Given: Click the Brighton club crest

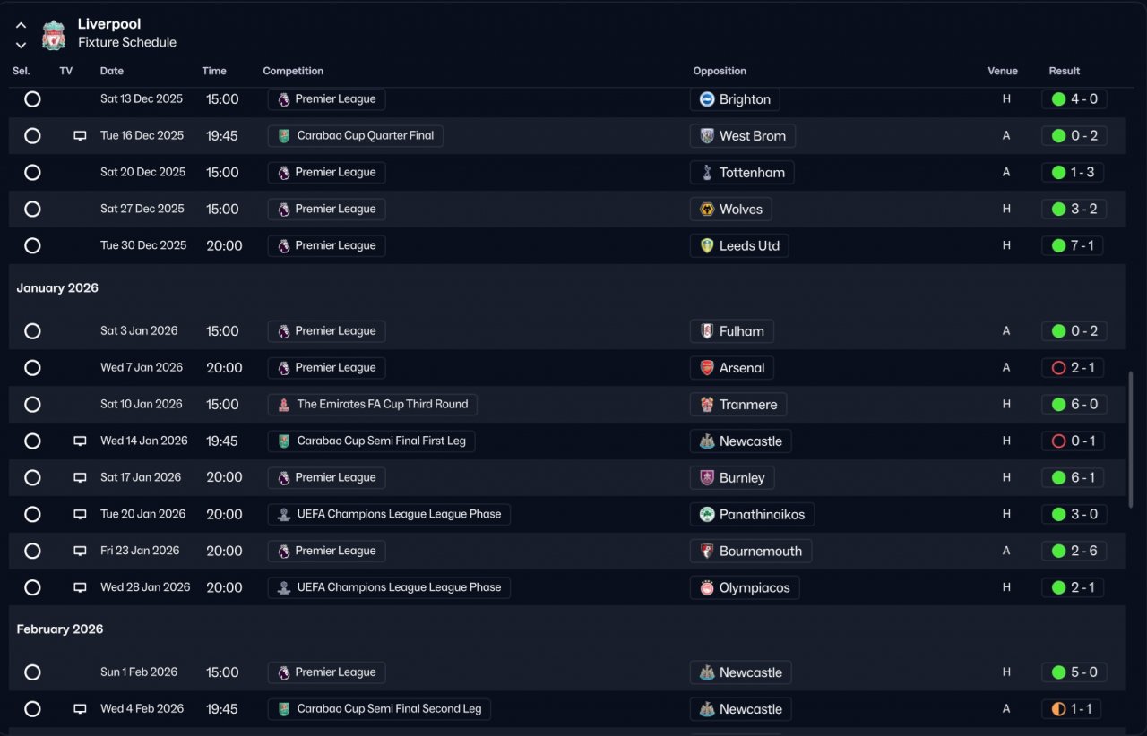Looking at the screenshot, I should click(707, 99).
